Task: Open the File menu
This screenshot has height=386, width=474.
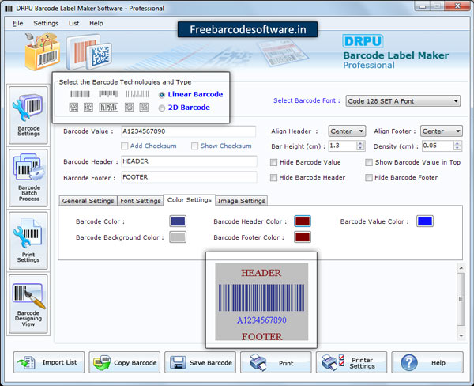Action: pos(18,23)
